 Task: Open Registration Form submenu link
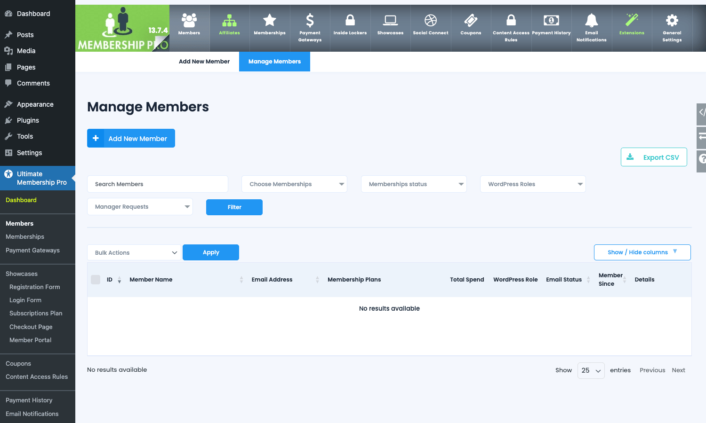click(x=35, y=287)
